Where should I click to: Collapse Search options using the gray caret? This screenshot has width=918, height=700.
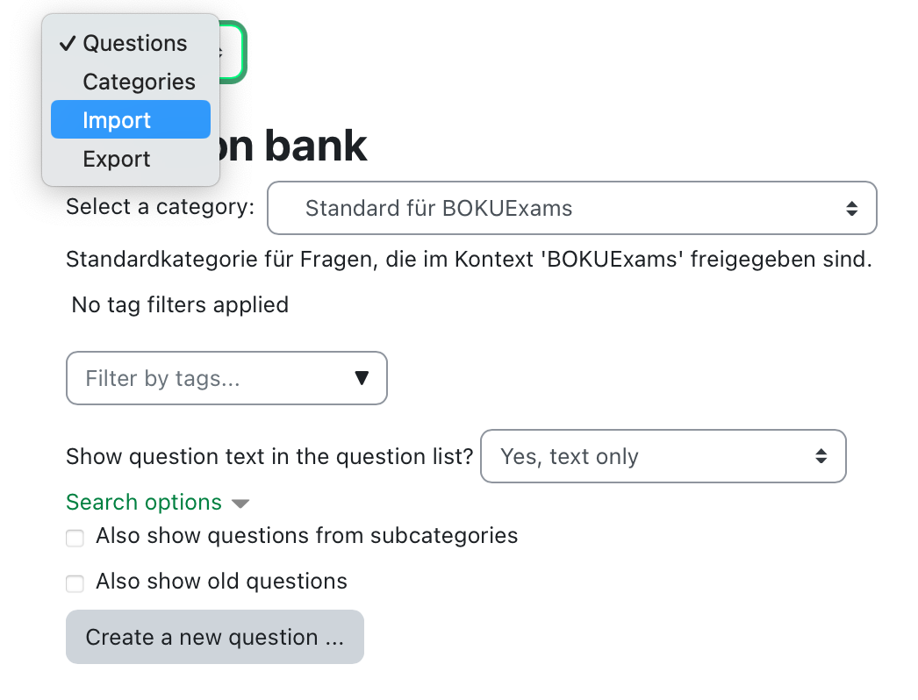240,504
